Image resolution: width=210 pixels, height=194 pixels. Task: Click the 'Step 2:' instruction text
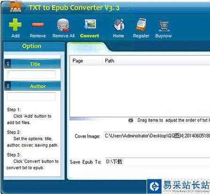tap(14, 132)
